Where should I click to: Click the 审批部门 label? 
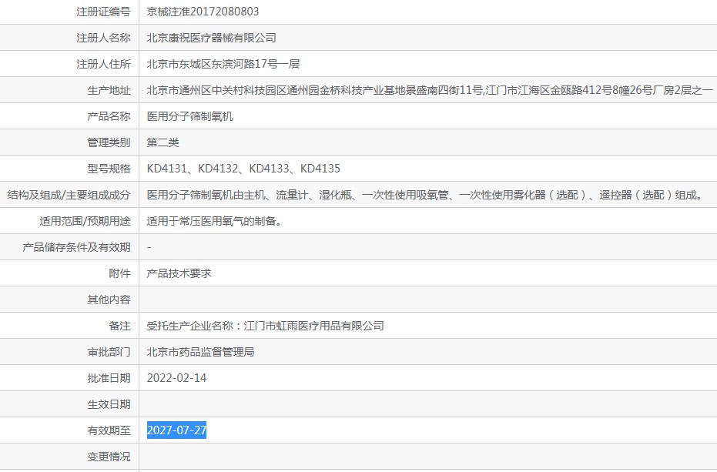(109, 352)
